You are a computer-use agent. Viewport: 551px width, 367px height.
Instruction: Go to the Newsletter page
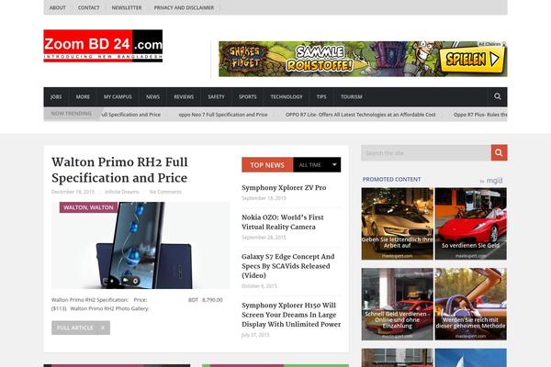pos(127,7)
